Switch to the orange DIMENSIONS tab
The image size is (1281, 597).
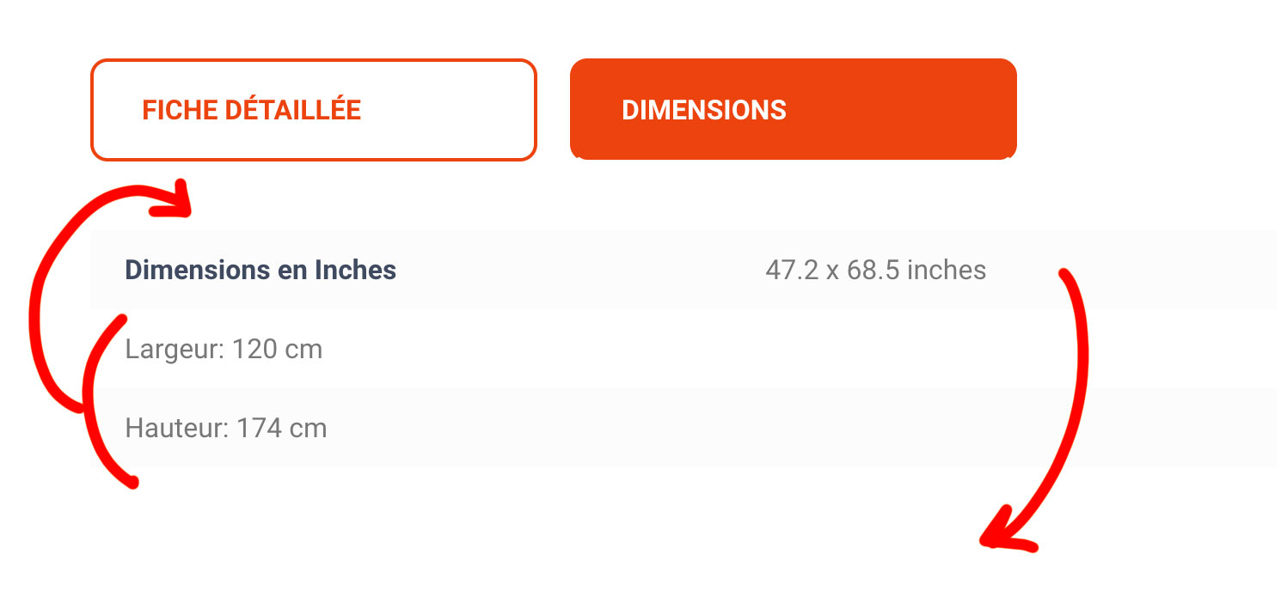tap(793, 110)
